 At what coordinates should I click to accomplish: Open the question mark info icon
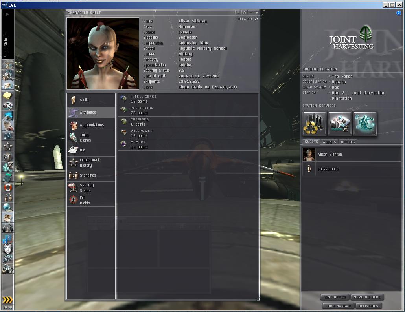coord(8,238)
